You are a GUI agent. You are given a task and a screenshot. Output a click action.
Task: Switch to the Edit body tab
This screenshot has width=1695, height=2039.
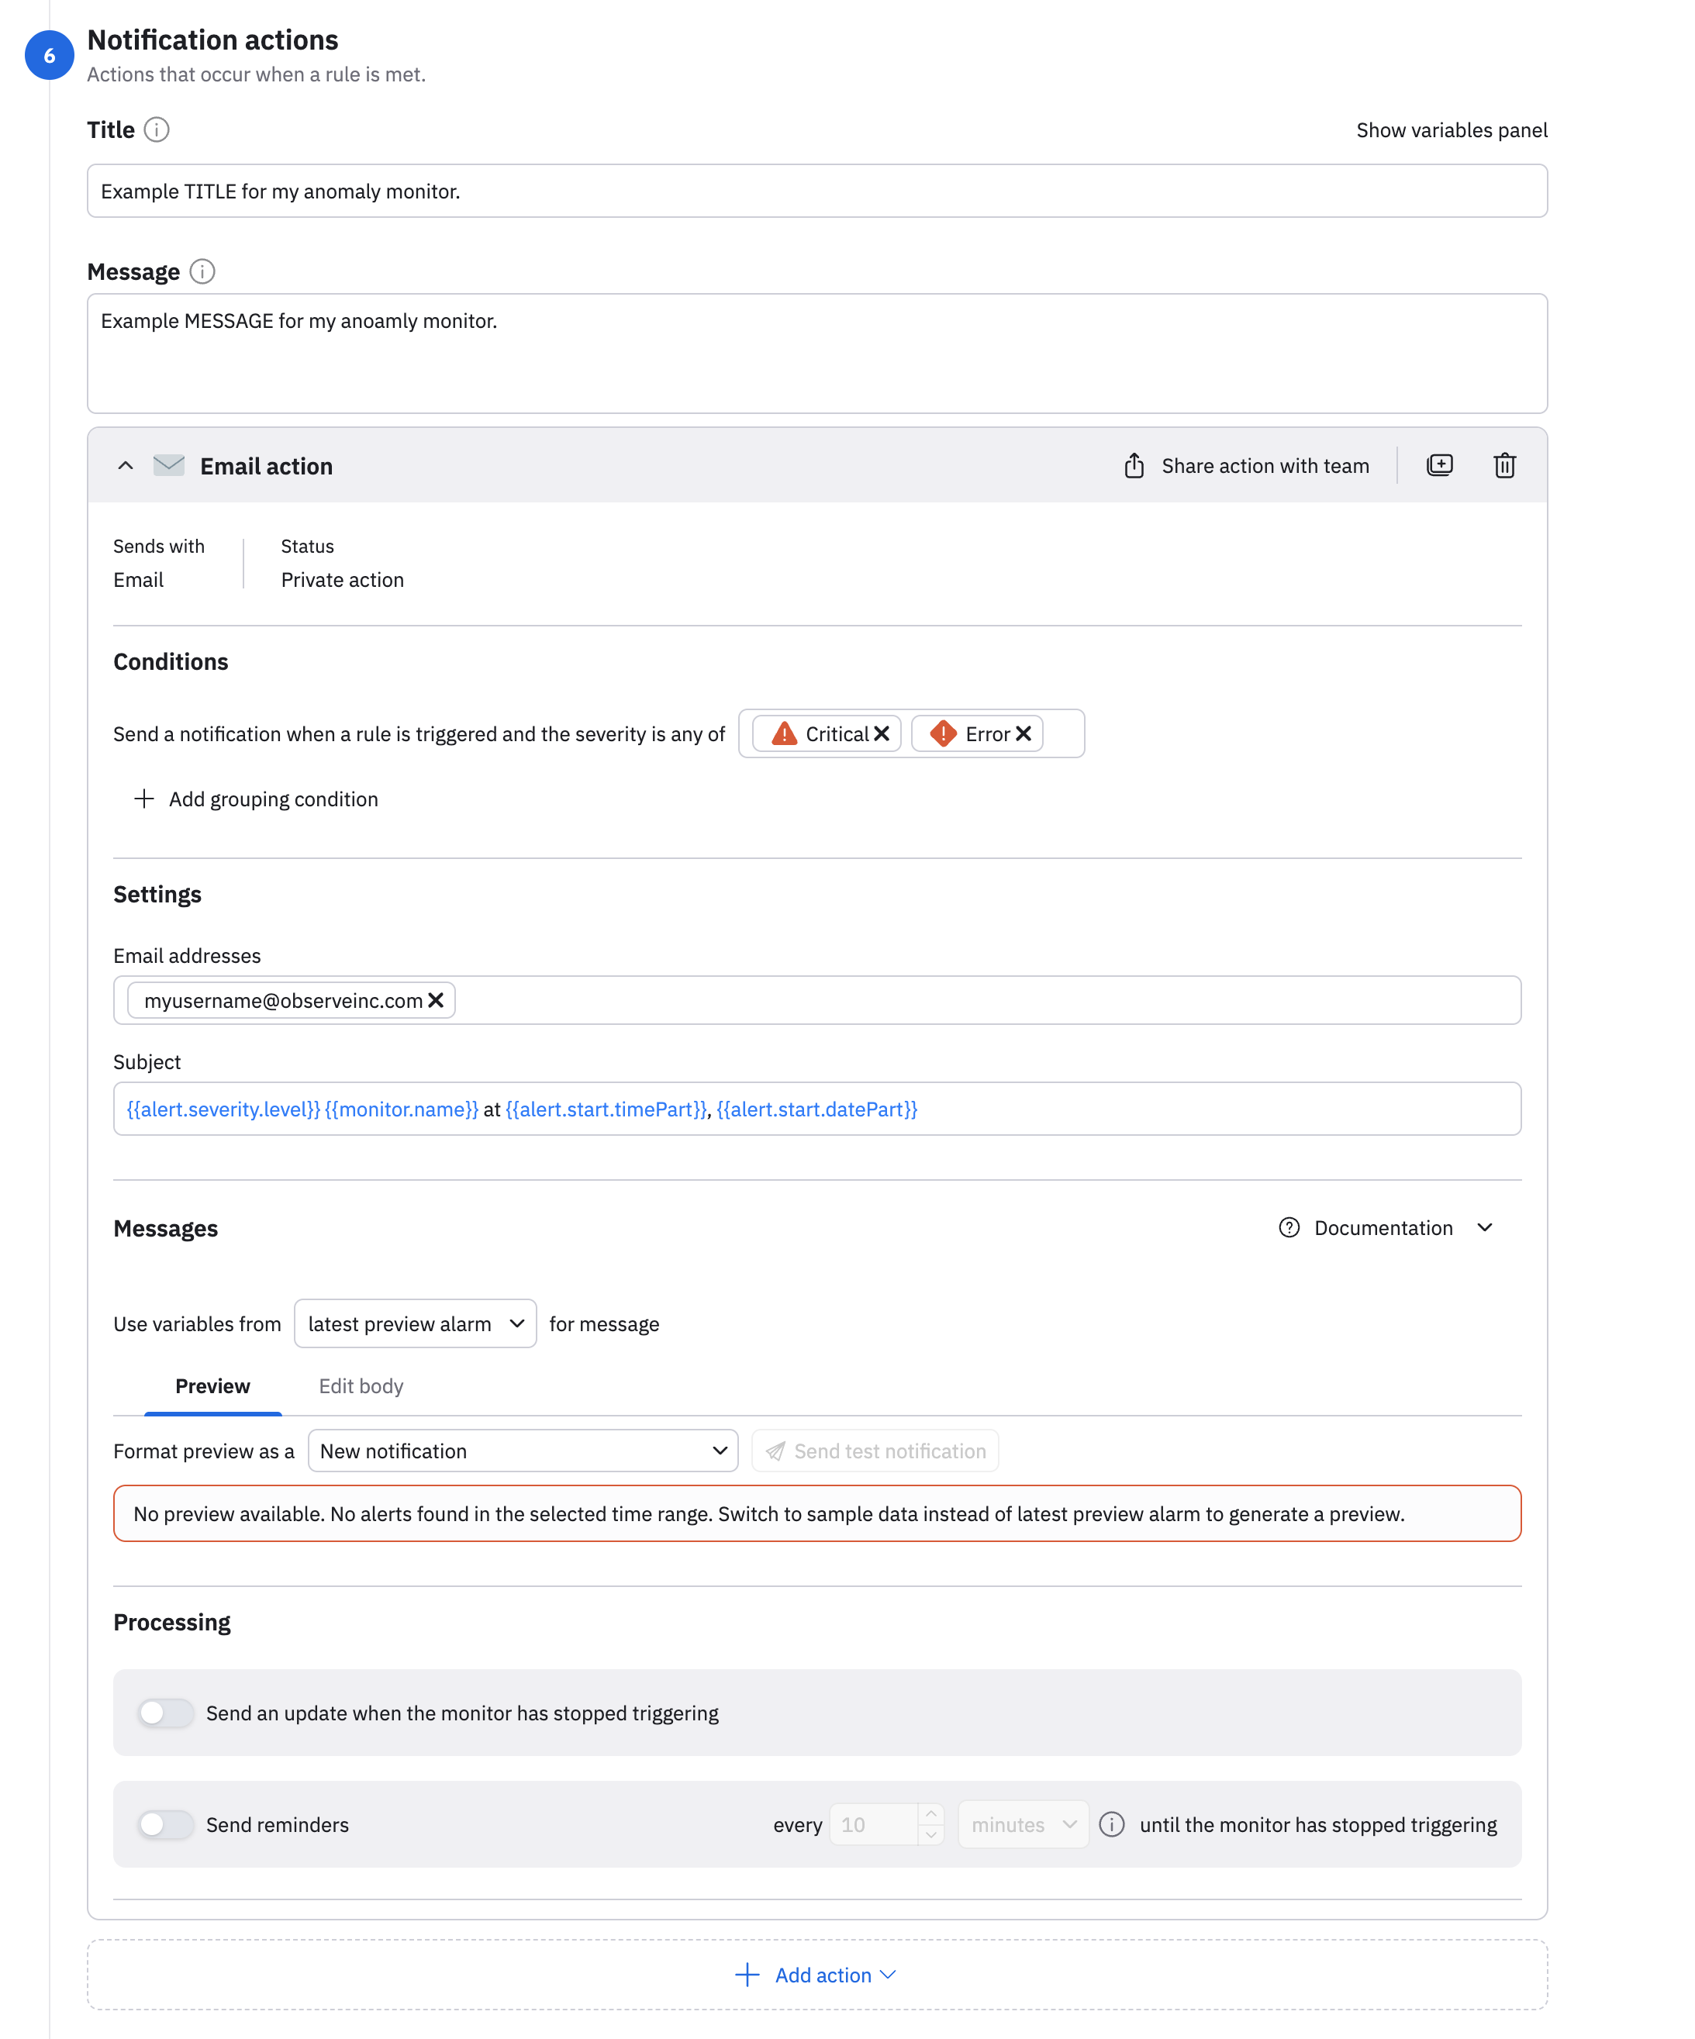point(361,1385)
